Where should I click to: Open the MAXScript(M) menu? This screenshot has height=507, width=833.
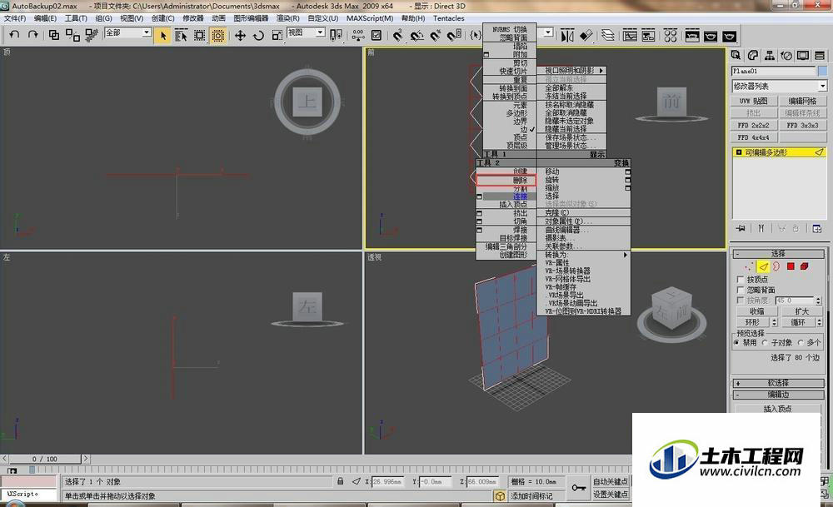tap(370, 18)
